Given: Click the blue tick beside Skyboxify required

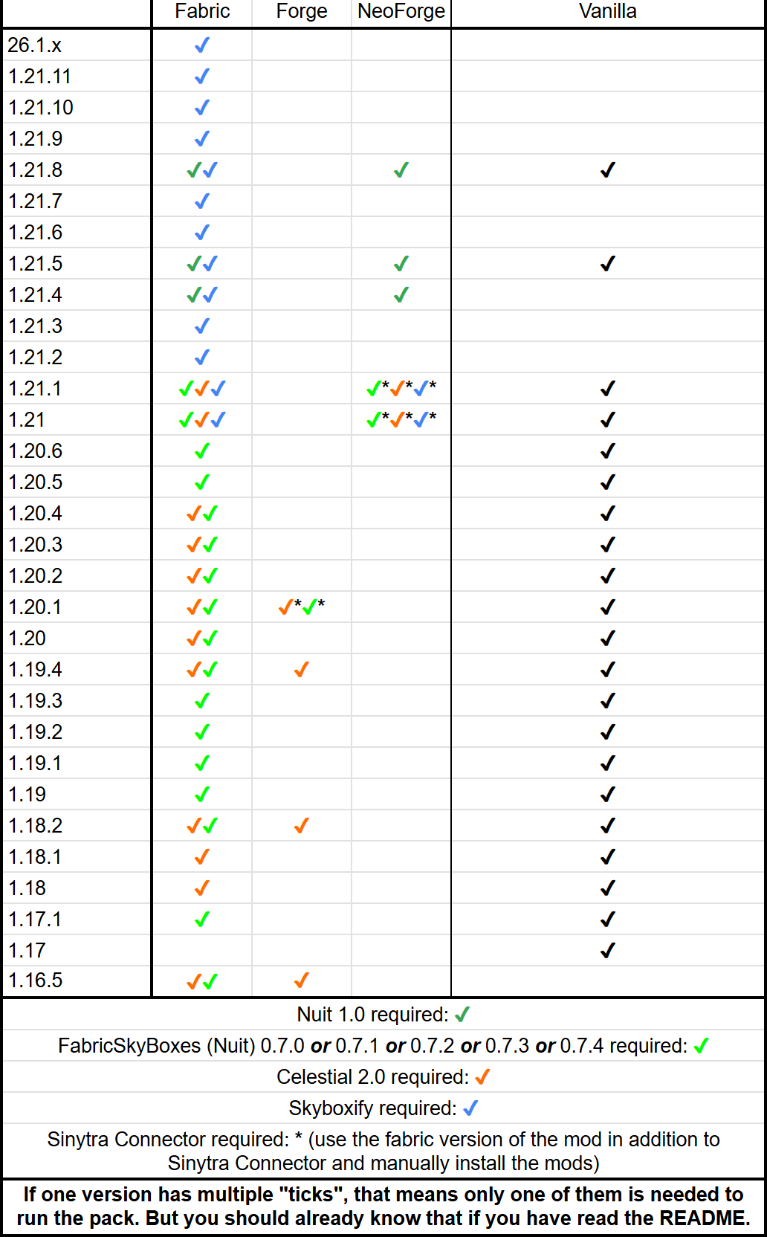Looking at the screenshot, I should [x=470, y=1108].
